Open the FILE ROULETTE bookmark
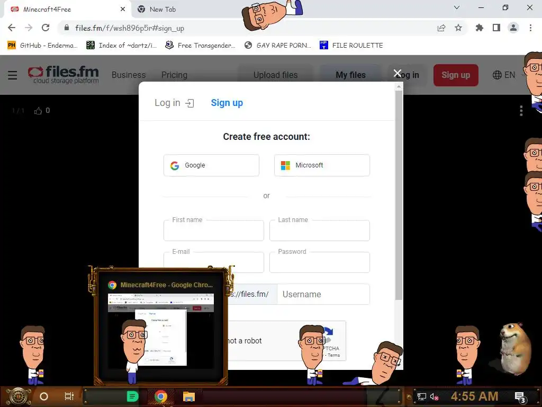Viewport: 542px width, 407px height. [x=351, y=46]
